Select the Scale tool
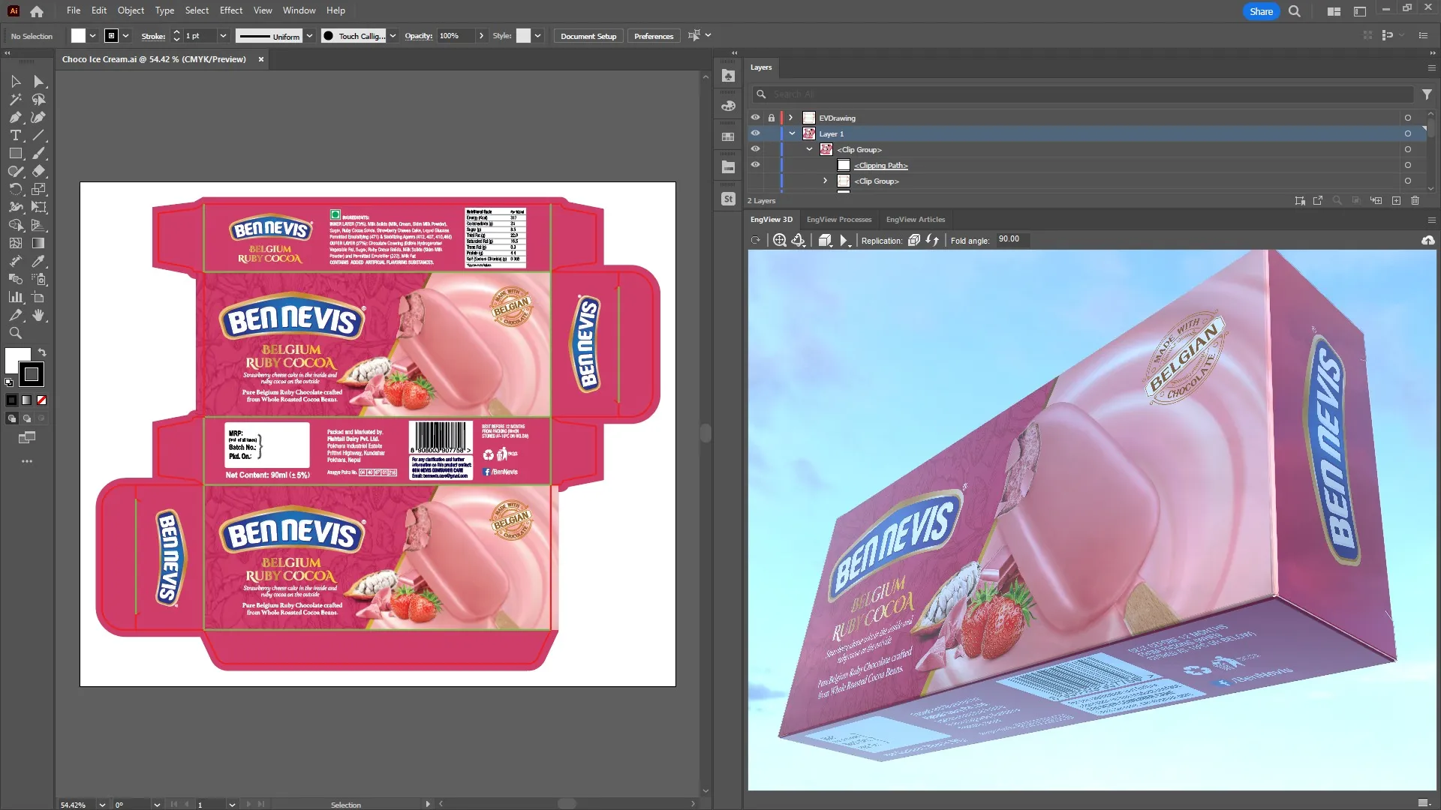Image resolution: width=1441 pixels, height=810 pixels. [x=39, y=189]
